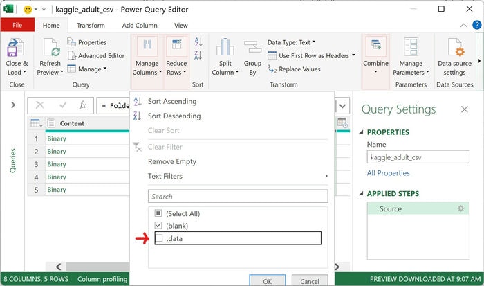Expand the Use First Row as Headers arrow
Viewport: 484px width, 286px height.
click(x=353, y=55)
